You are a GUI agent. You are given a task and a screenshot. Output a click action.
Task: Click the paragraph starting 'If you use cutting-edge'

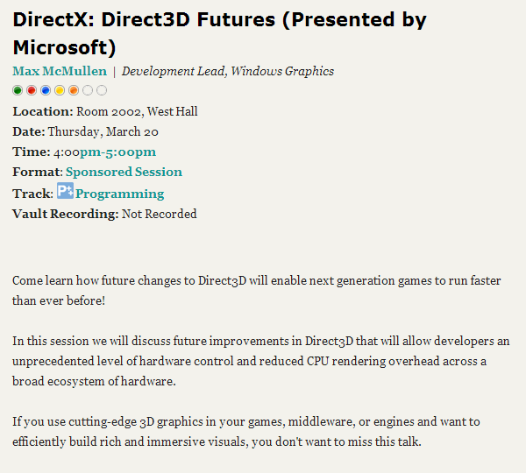246,432
